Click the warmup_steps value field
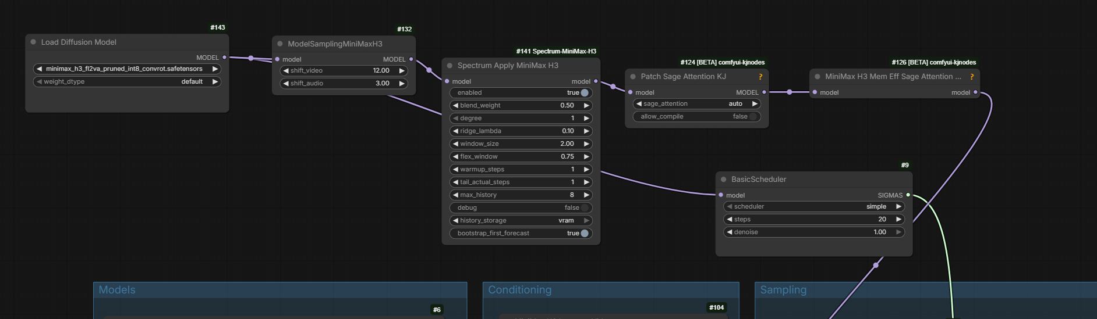1097x319 pixels. (x=521, y=169)
